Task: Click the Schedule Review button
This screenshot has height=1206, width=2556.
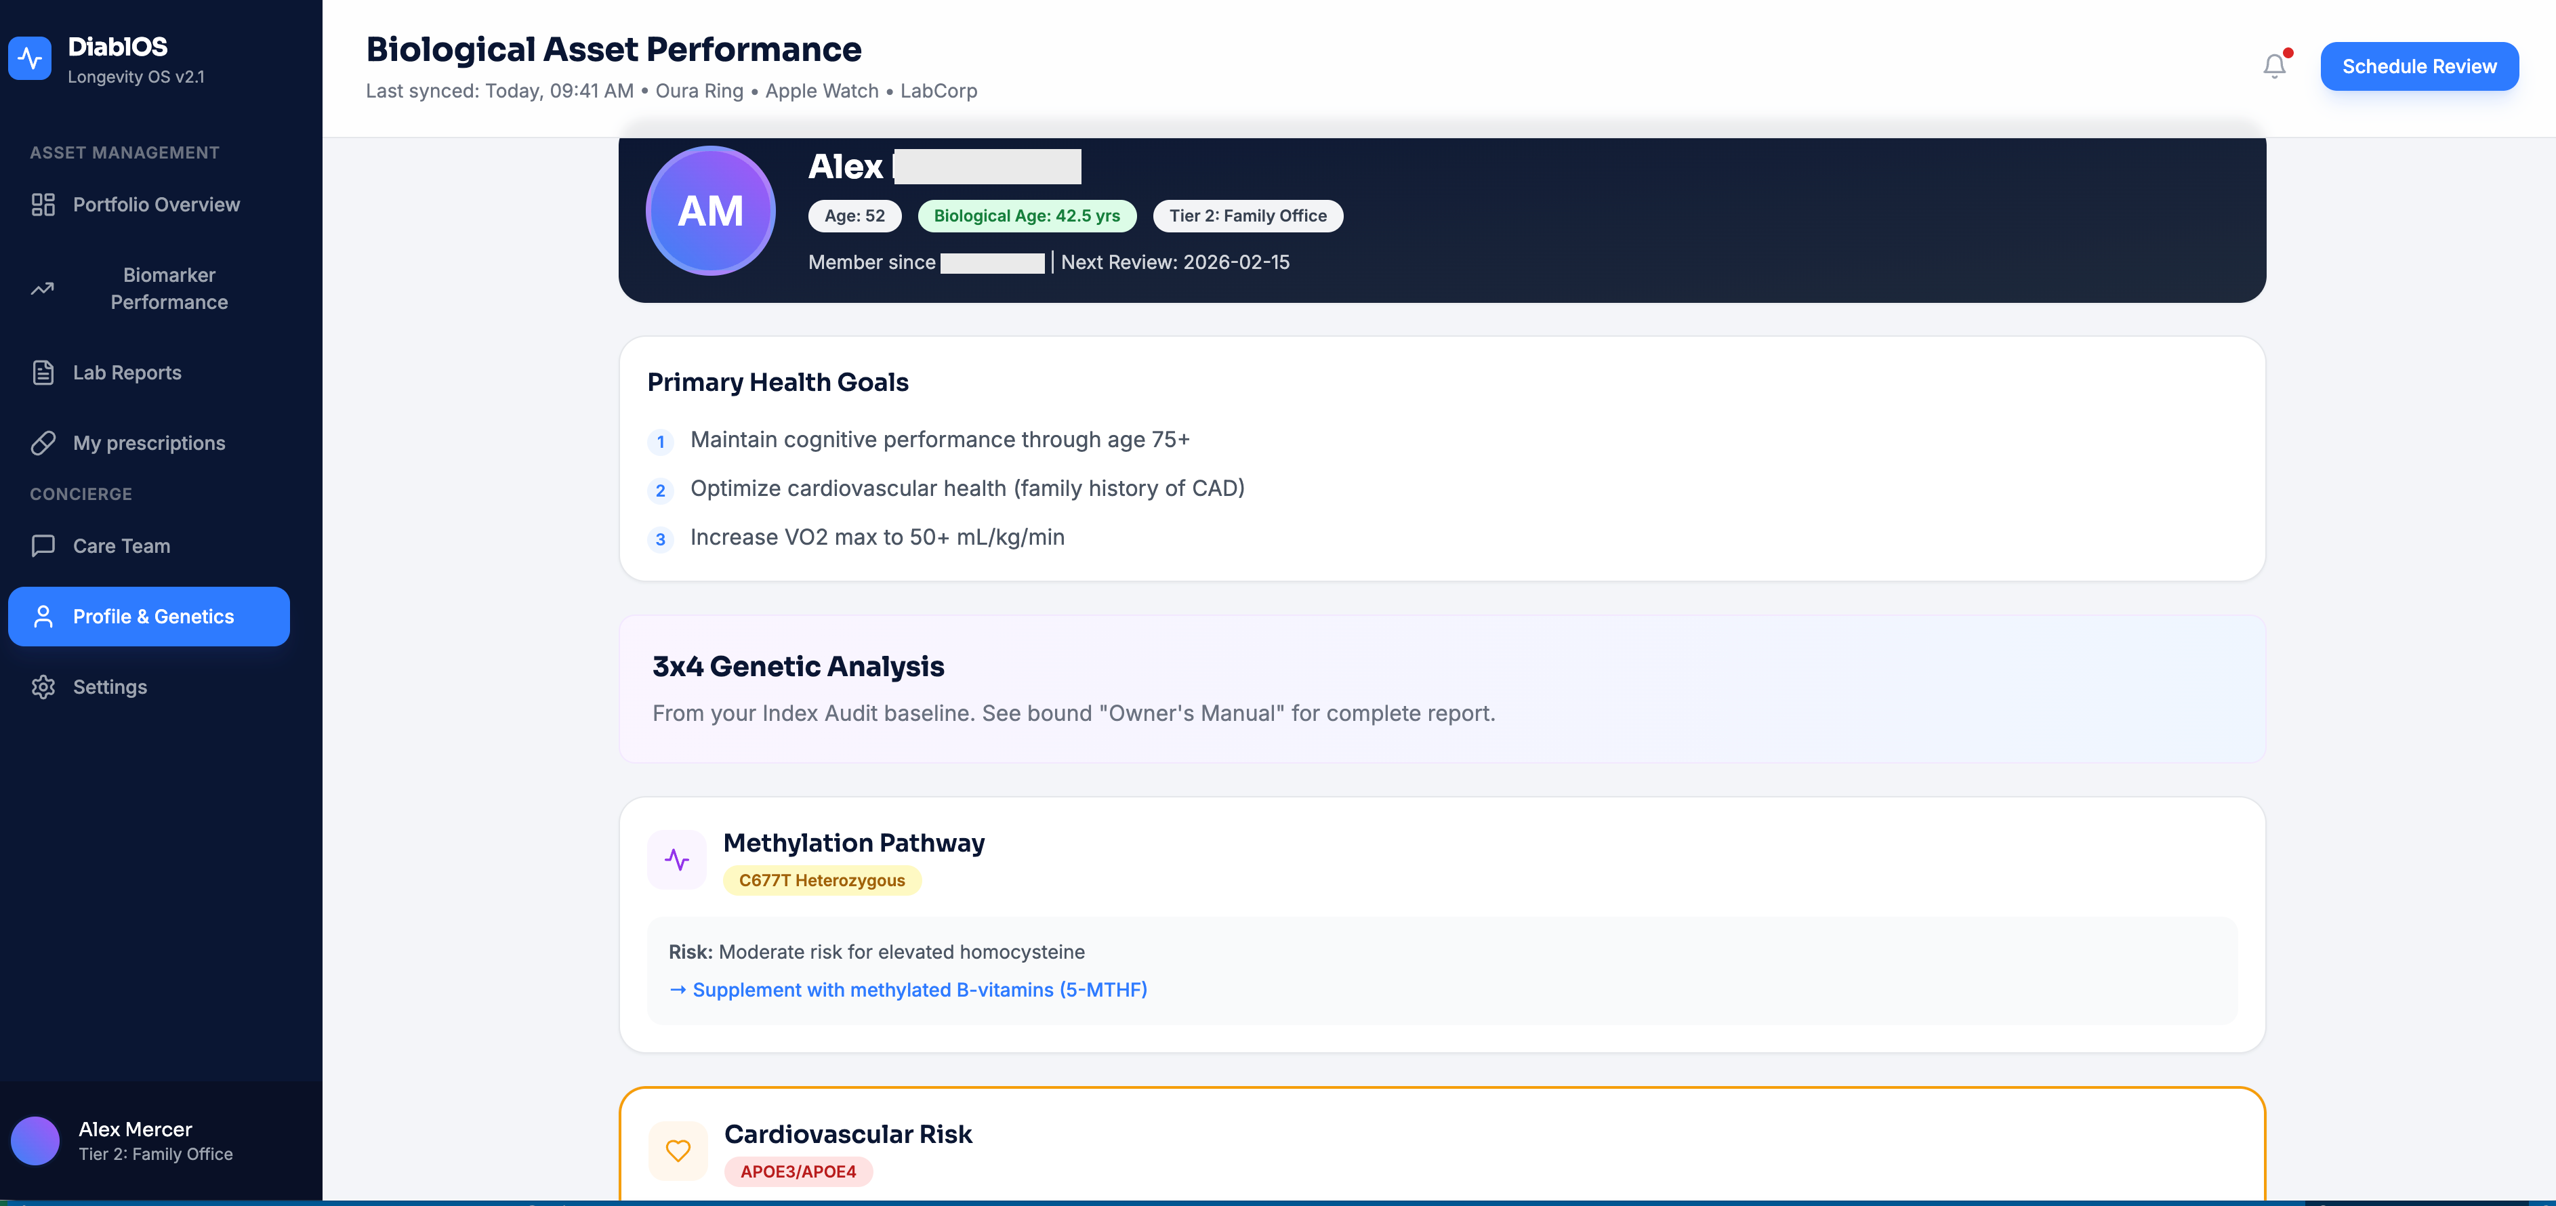Action: [x=2419, y=66]
